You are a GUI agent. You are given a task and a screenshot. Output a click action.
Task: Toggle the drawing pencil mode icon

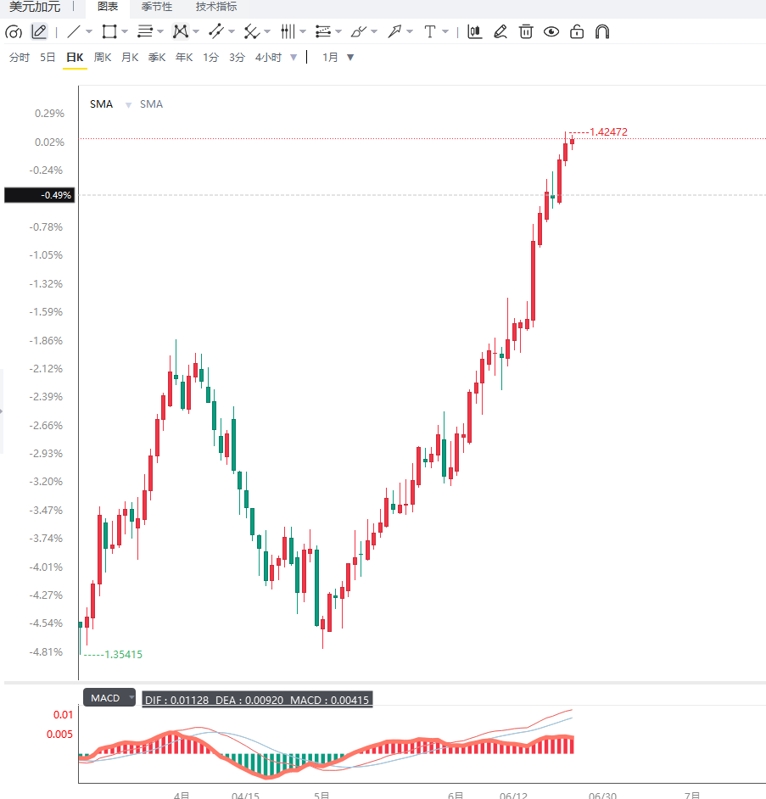tap(39, 31)
